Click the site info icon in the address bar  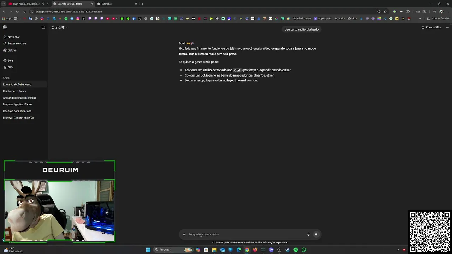pyautogui.click(x=32, y=11)
